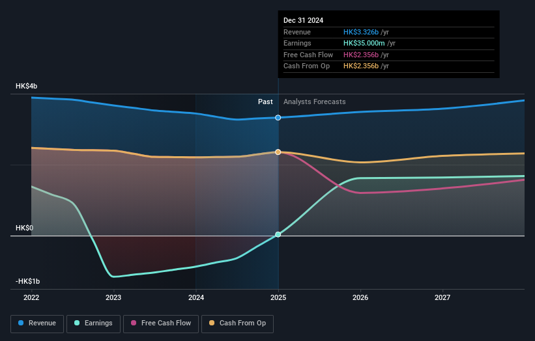
Task: Click the orange HK$2.356b Cash From Op value
Action: pos(360,66)
